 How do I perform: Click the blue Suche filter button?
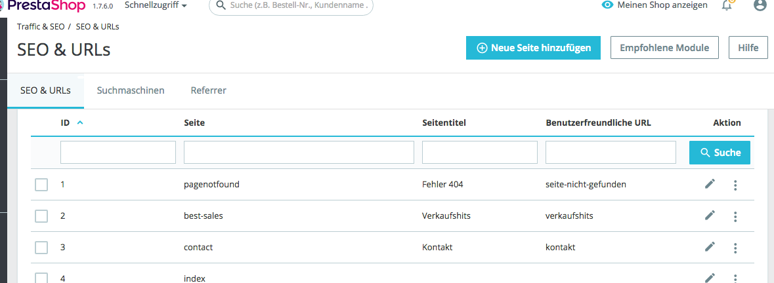pyautogui.click(x=720, y=153)
